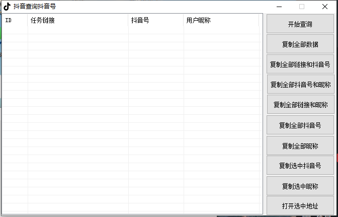
Task: Minimize the 抖音查询抖音号 window
Action: click(x=279, y=7)
